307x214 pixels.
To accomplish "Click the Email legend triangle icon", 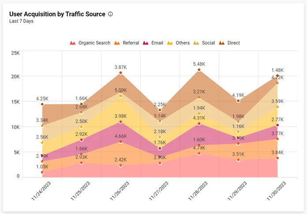I will click(145, 43).
